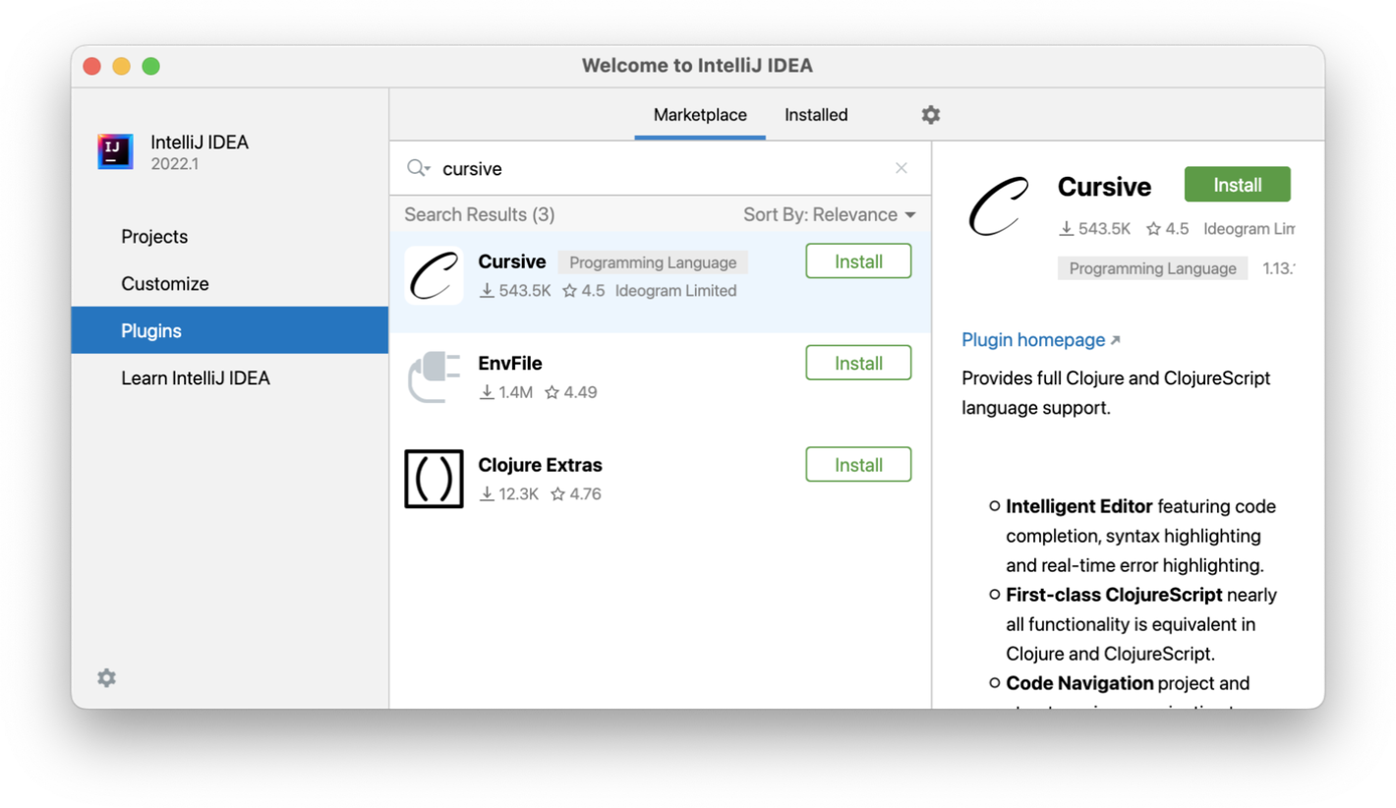Install the Clojure Extras plugin
This screenshot has width=1396, height=808.
click(858, 465)
